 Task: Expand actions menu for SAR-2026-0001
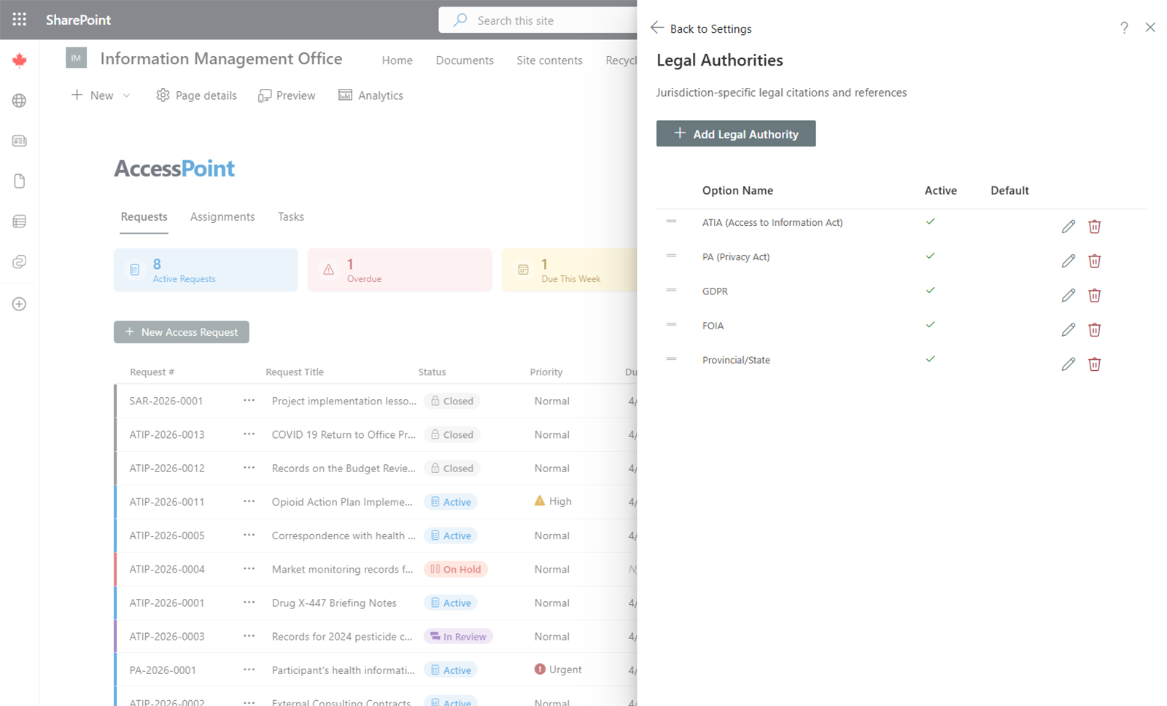pos(248,400)
